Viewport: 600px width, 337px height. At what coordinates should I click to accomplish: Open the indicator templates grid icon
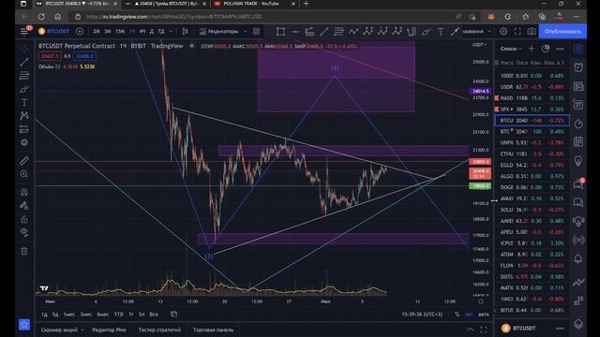pyautogui.click(x=256, y=31)
